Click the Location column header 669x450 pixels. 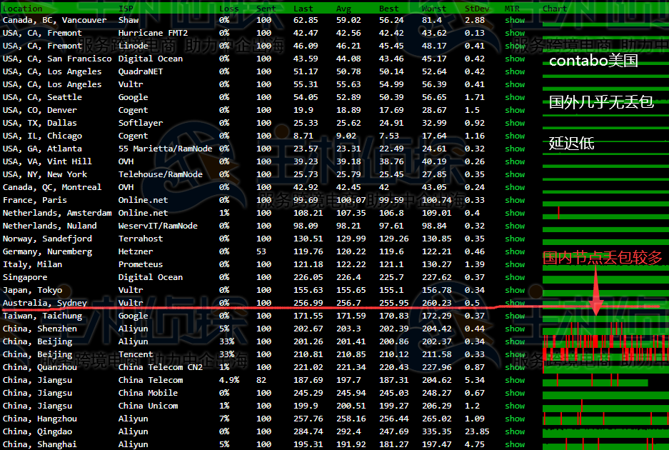(23, 9)
